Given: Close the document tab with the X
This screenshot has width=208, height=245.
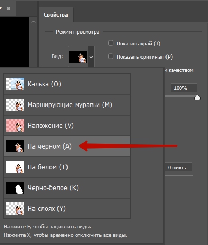Looking at the screenshot, I should 9,9.
